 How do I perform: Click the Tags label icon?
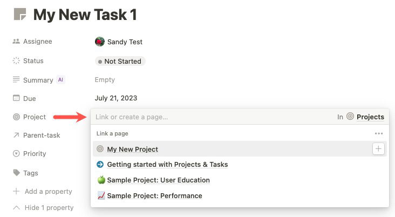16,173
